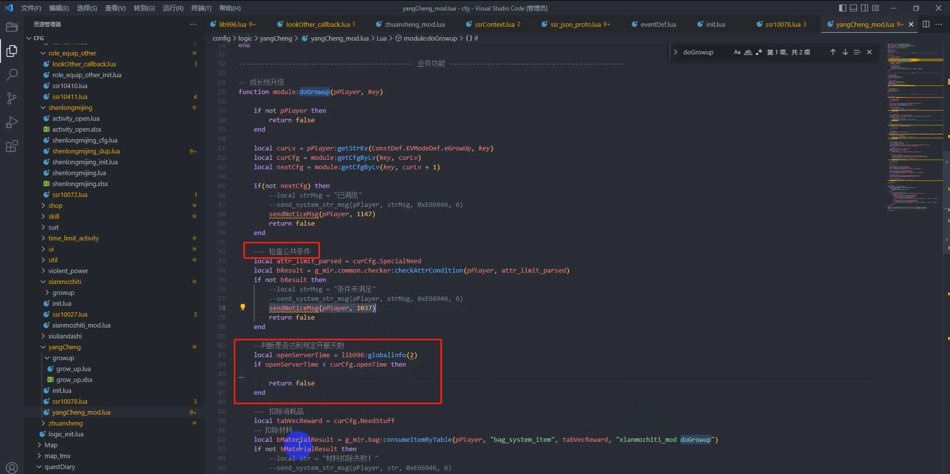Expand the replace field in find widget

pyautogui.click(x=676, y=52)
